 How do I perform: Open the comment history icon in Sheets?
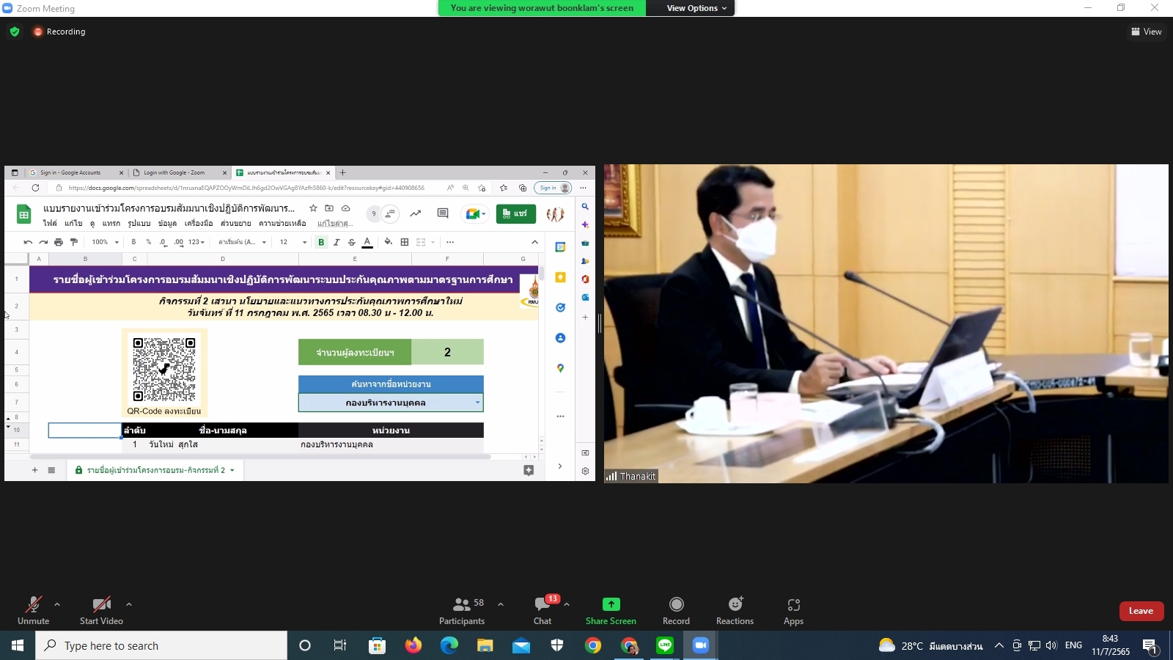pos(443,213)
